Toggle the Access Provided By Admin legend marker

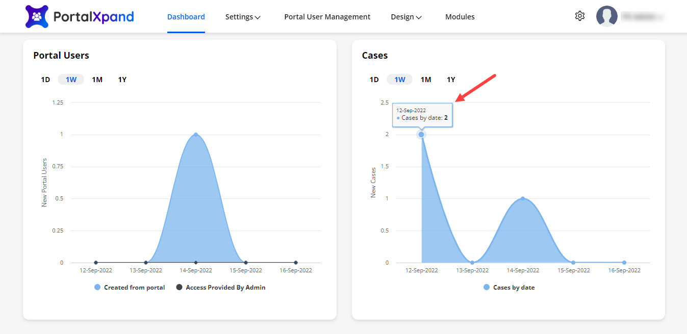pyautogui.click(x=179, y=288)
